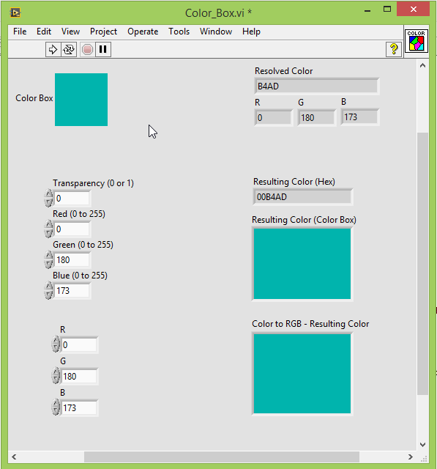Image resolution: width=437 pixels, height=469 pixels.
Task: Click the Transparency stepper arrows
Action: (49, 198)
